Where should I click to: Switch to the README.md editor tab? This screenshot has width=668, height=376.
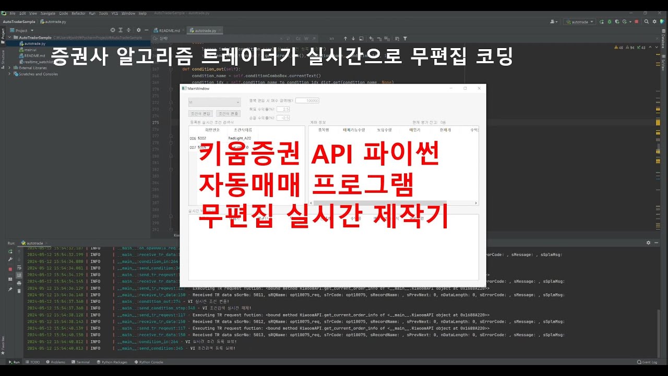pos(167,31)
